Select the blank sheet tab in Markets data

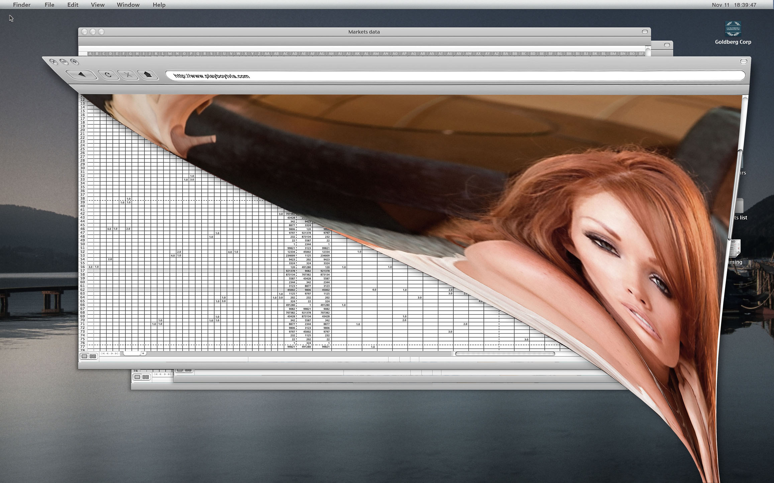[132, 353]
